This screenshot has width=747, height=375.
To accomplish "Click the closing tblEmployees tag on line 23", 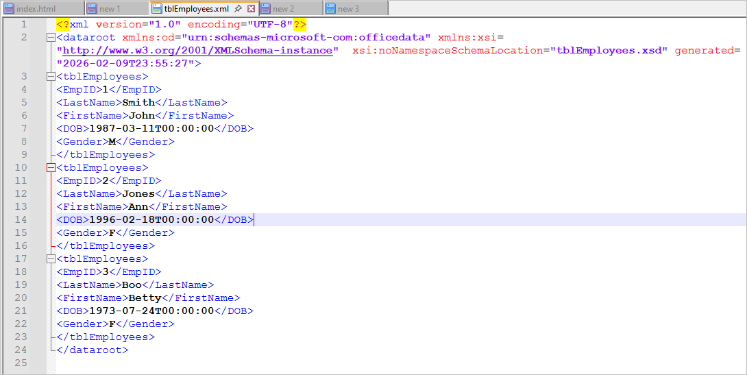I will click(106, 337).
